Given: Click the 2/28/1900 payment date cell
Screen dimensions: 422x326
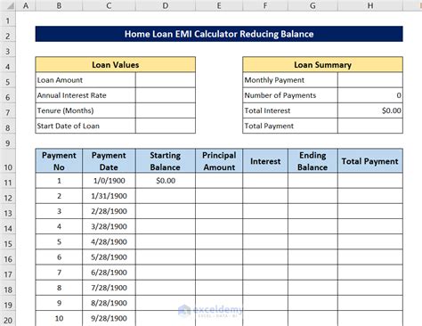Looking at the screenshot, I should tap(109, 211).
